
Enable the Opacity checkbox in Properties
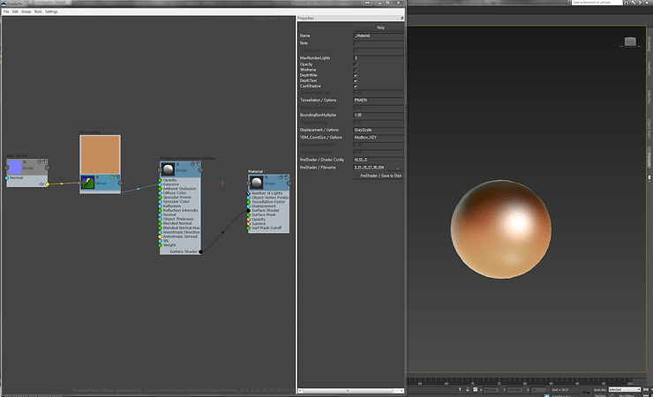[x=356, y=64]
